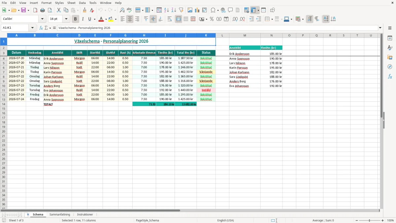The height and width of the screenshot is (223, 396).
Task: Open the sidebar Functions deck
Action: [x=390, y=76]
